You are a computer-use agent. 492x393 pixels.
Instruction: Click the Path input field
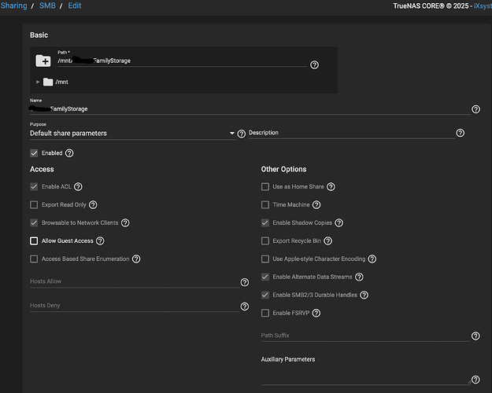point(182,61)
